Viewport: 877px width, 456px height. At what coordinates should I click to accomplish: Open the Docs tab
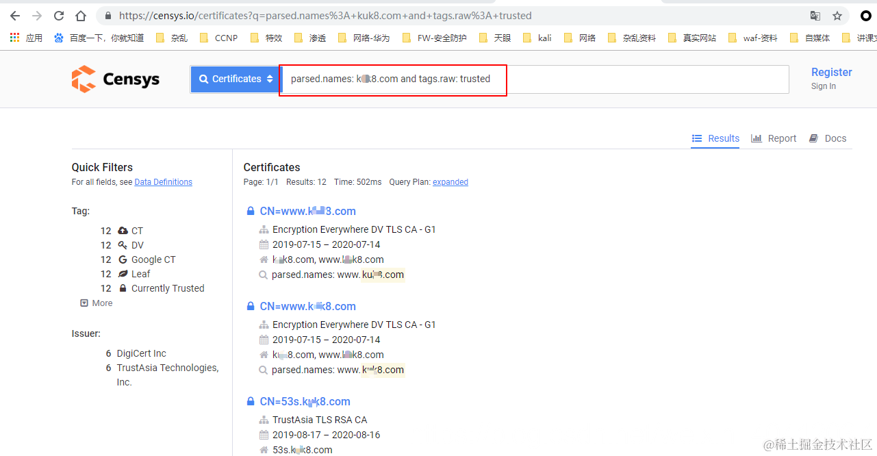[828, 138]
